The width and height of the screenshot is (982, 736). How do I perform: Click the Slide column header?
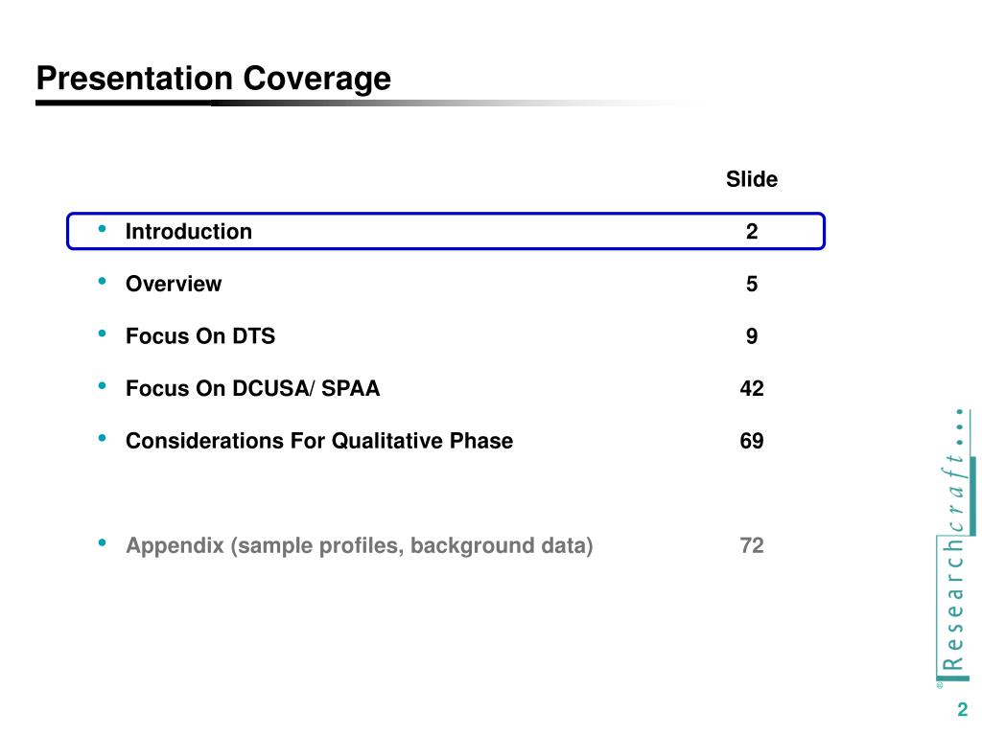coord(752,179)
